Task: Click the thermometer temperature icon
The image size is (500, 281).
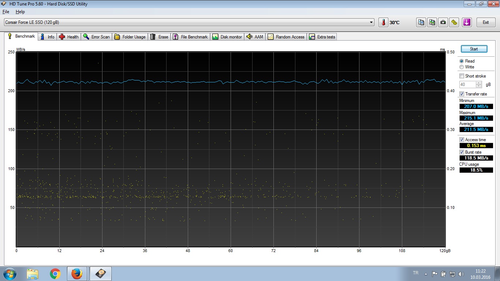Action: click(x=383, y=22)
